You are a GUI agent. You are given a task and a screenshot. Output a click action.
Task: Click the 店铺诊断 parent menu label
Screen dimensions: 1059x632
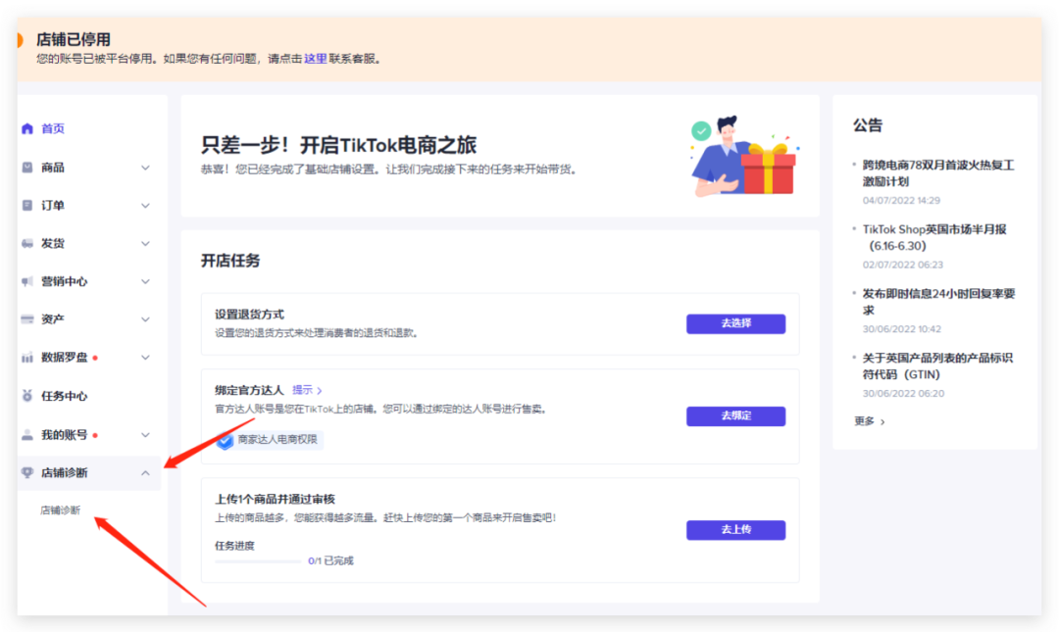[x=64, y=472]
